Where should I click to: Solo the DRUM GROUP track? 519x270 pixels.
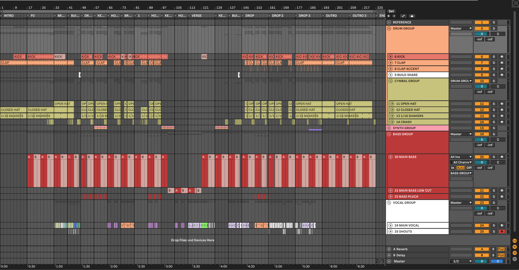(x=494, y=29)
